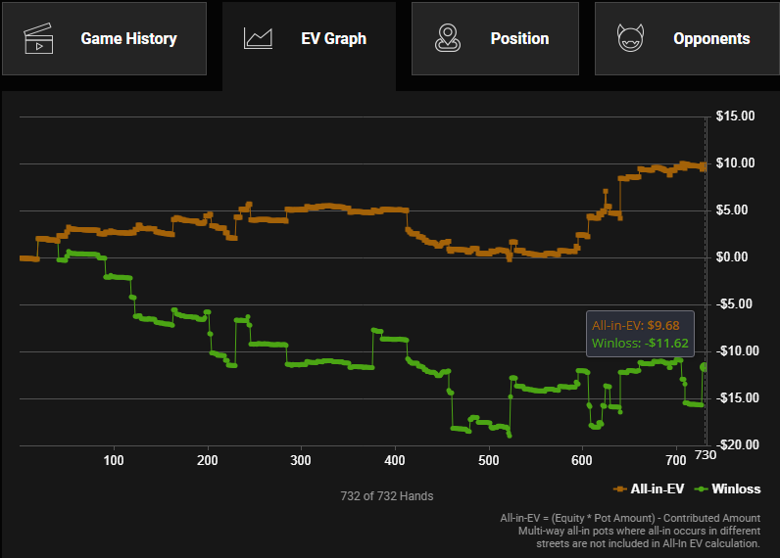Toggle the Winloss legend series
The image size is (780, 558).
(x=728, y=488)
